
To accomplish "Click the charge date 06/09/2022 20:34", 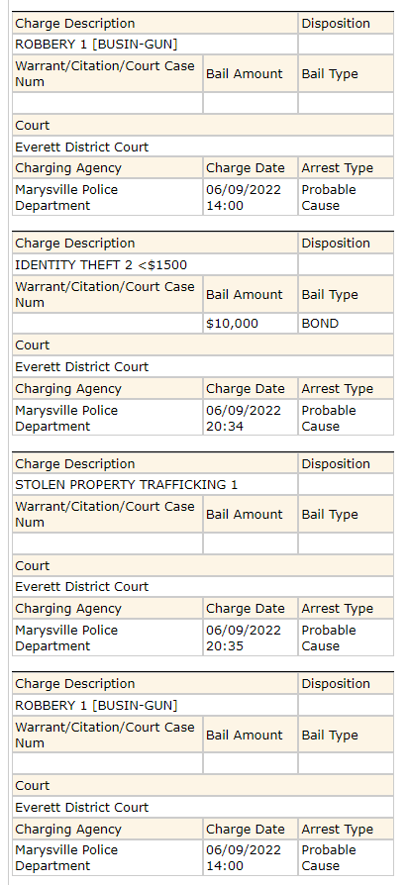I will 244,418.
